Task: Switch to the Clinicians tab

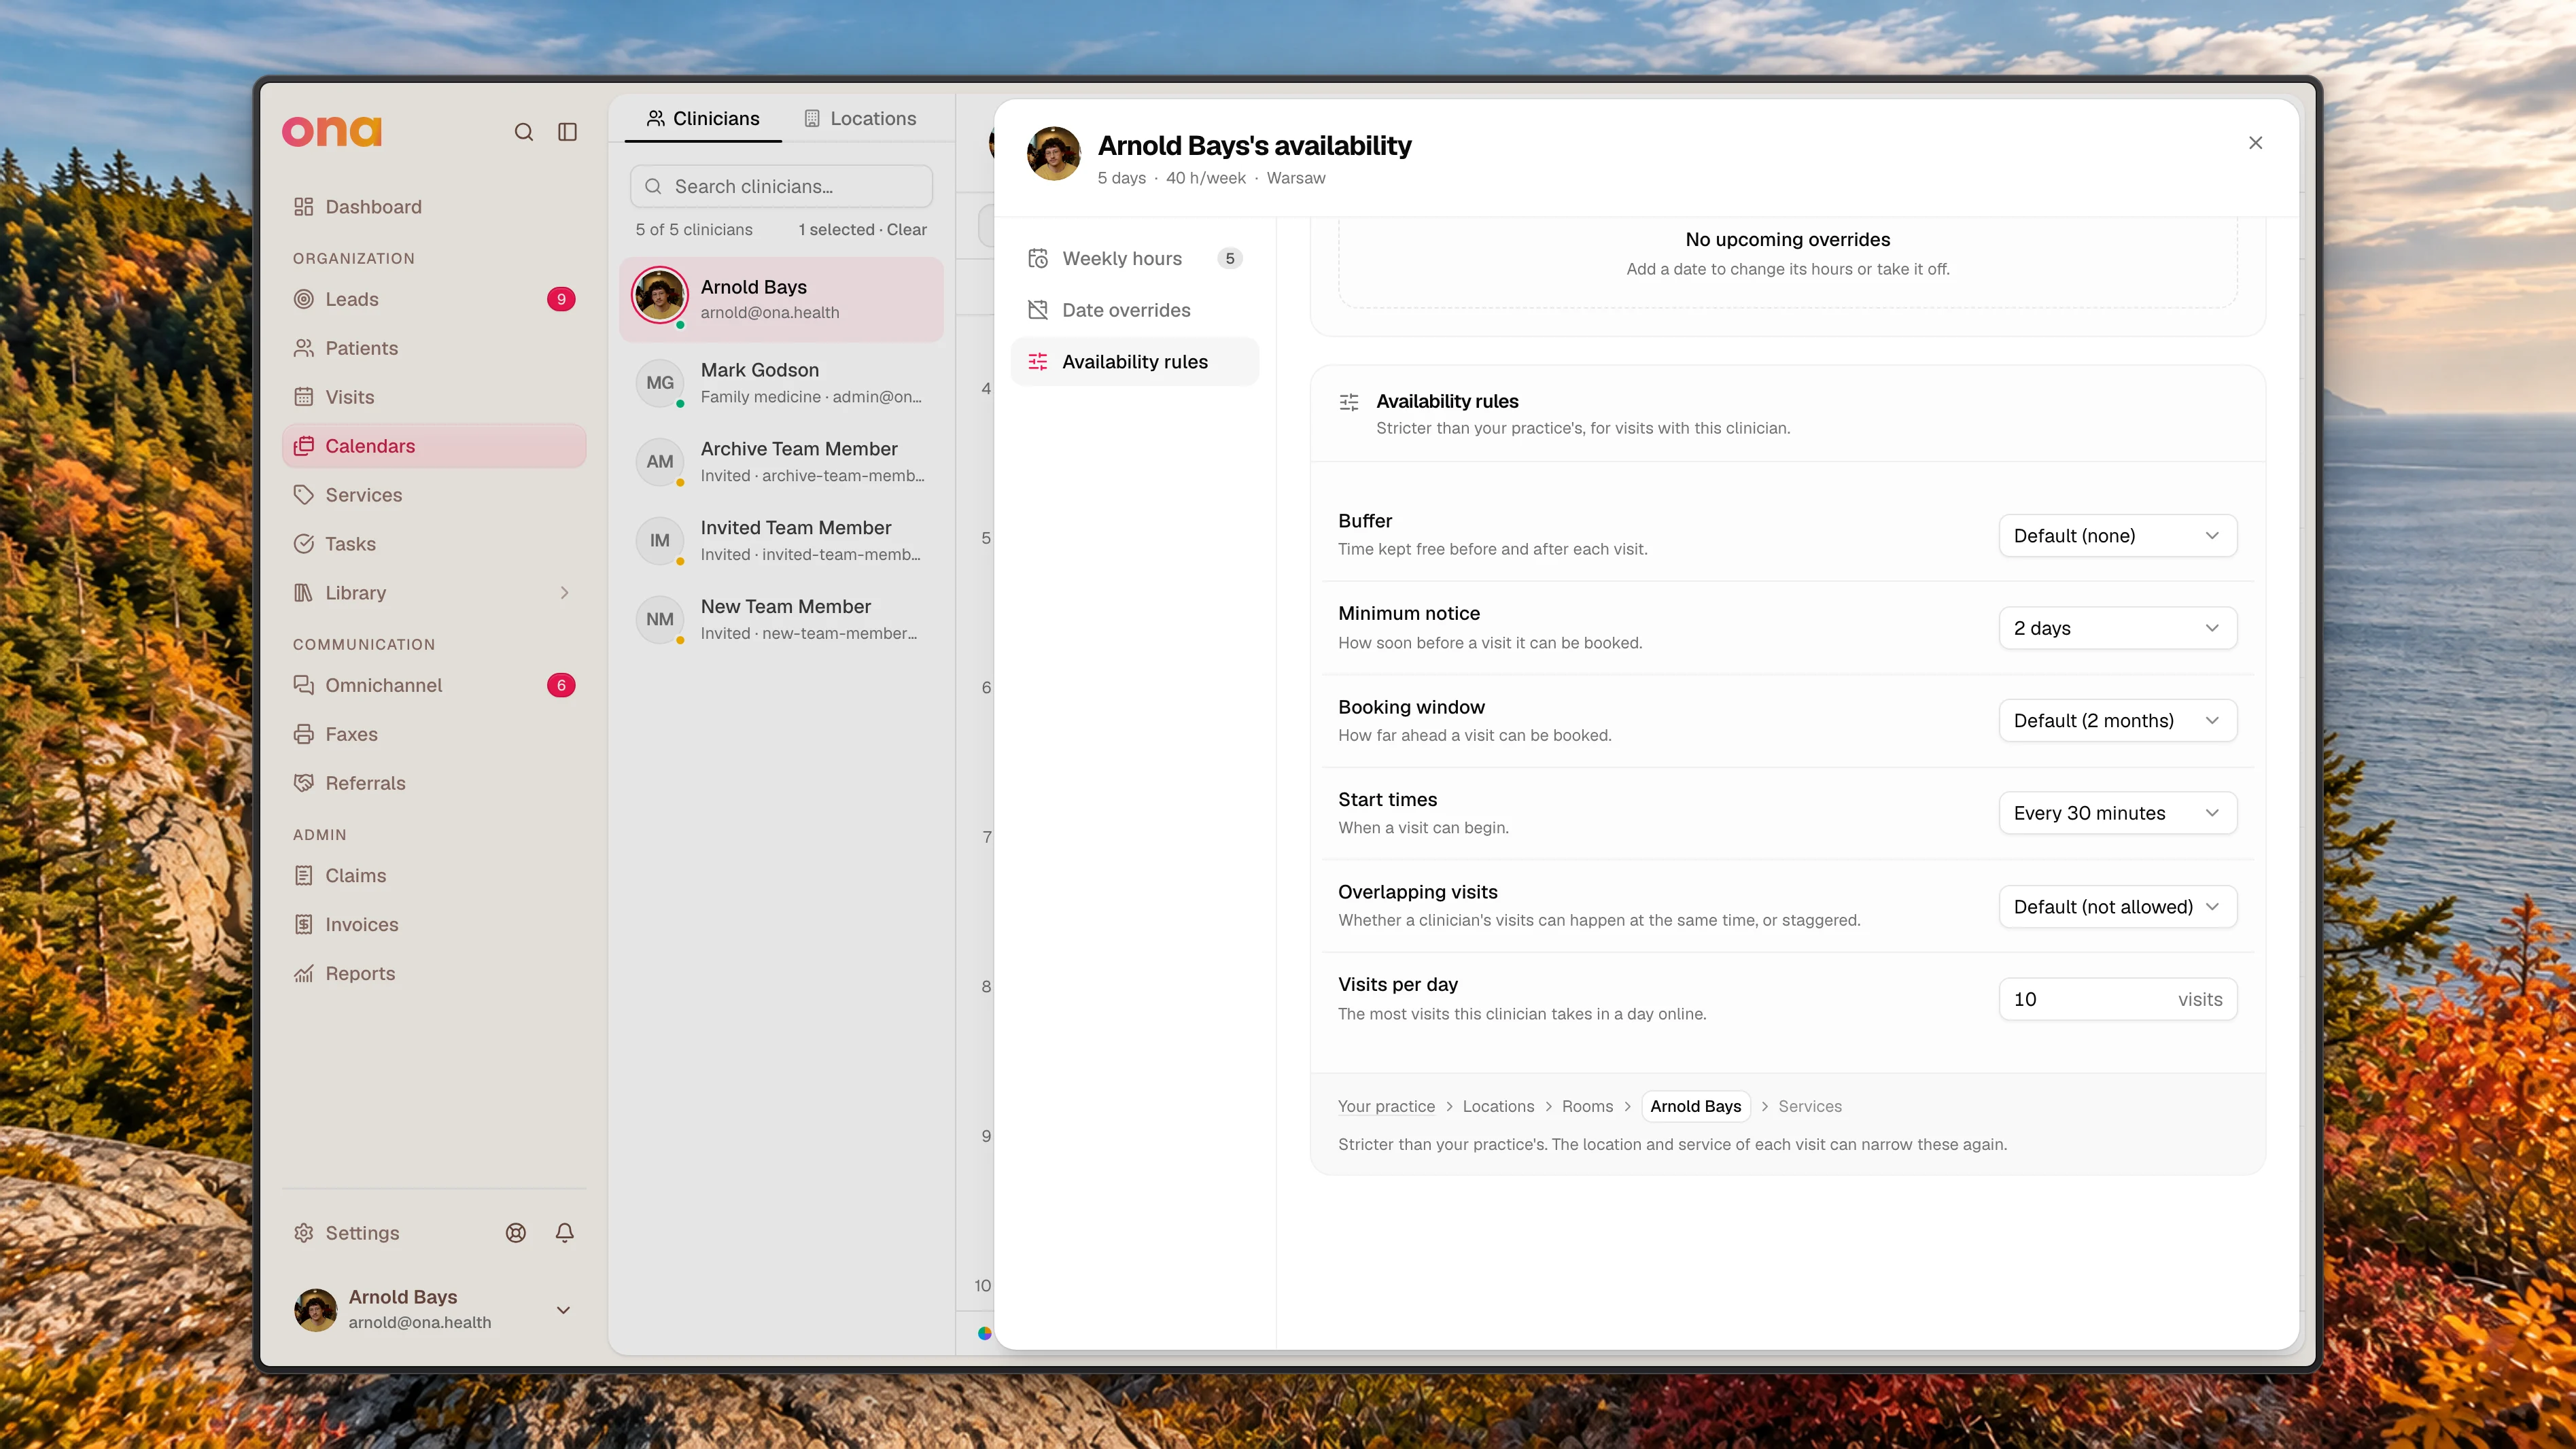Action: [x=703, y=119]
